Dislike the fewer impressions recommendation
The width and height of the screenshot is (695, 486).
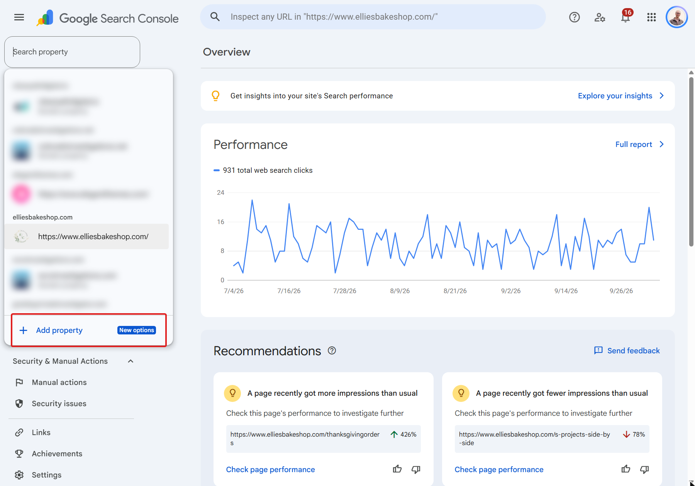pyautogui.click(x=644, y=469)
